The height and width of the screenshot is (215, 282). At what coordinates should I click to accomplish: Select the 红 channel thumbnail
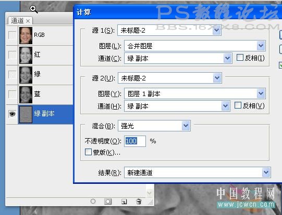coord(26,55)
